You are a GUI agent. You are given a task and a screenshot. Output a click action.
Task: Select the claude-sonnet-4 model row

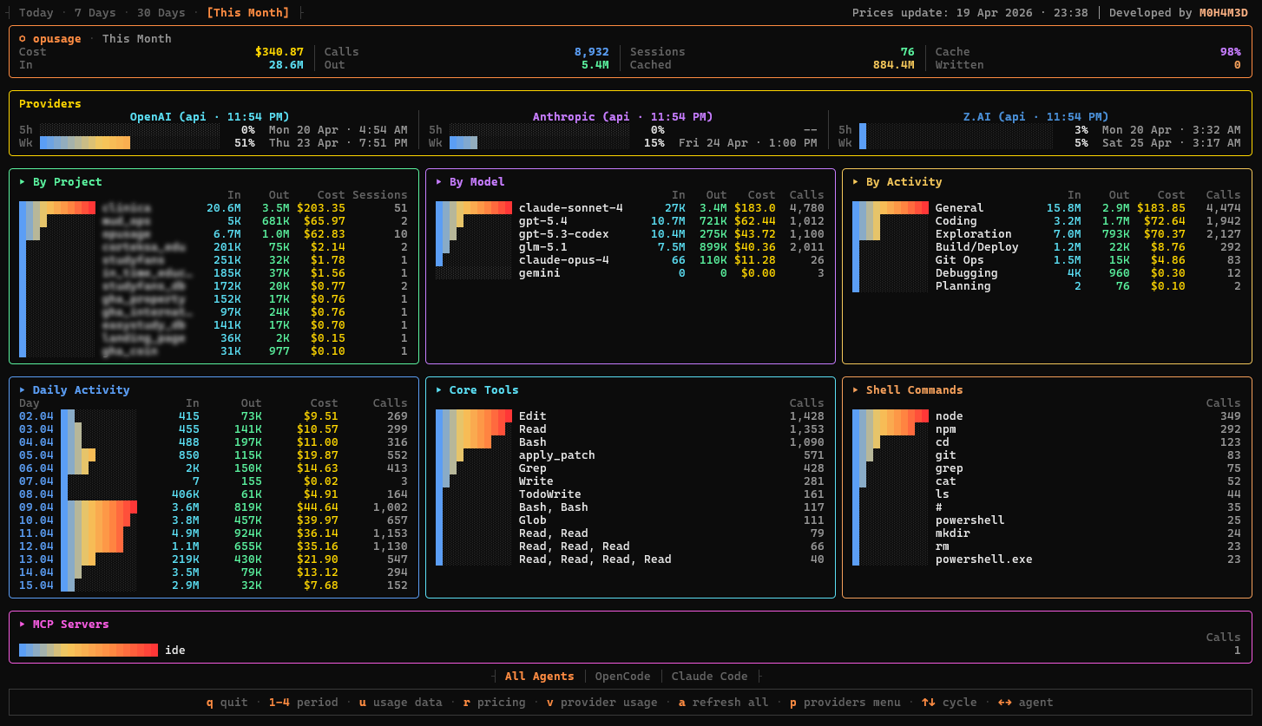[629, 208]
